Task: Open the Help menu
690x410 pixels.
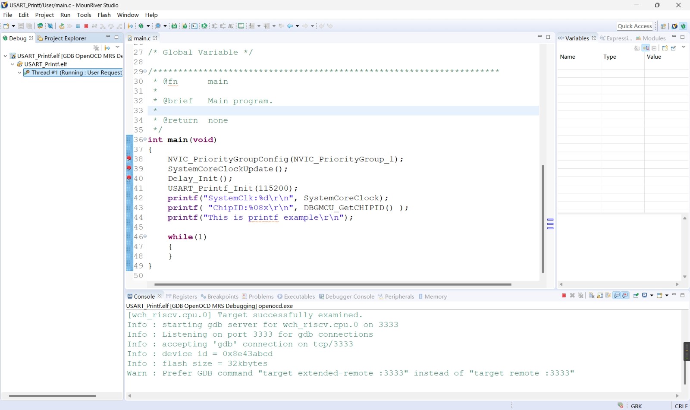Action: pos(151,15)
